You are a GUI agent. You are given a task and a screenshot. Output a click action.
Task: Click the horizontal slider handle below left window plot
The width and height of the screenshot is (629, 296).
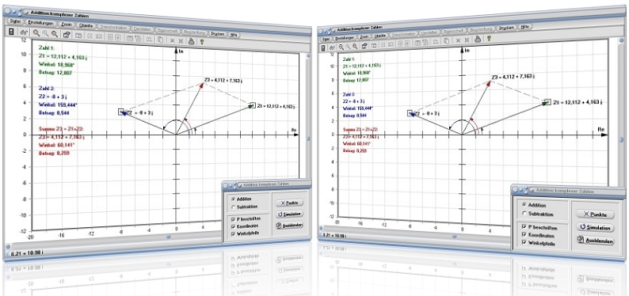(x=169, y=237)
